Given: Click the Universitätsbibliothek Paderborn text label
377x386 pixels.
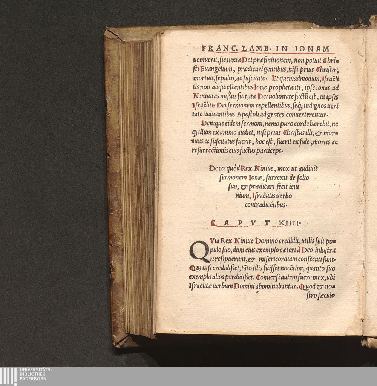Looking at the screenshot, I should point(35,374).
